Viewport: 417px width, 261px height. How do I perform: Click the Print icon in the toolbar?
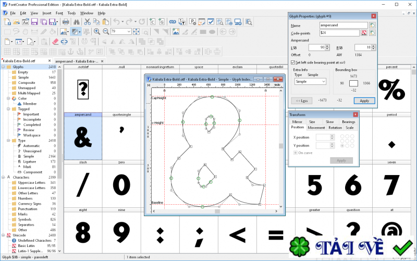65,22
